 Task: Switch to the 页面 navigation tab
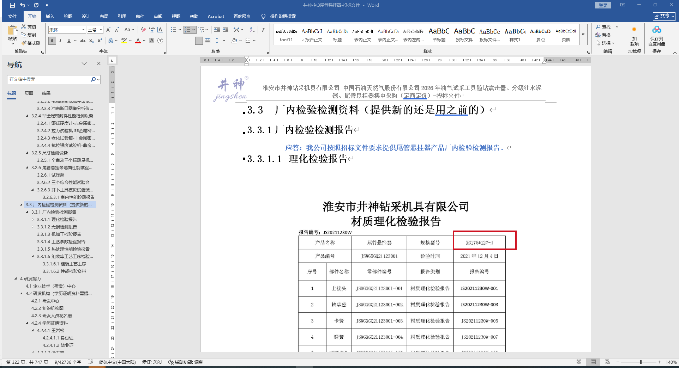(x=29, y=93)
